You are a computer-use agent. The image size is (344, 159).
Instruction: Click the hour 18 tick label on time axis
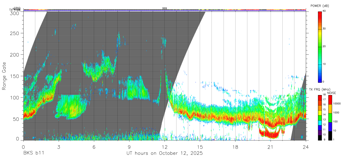click(x=235, y=147)
